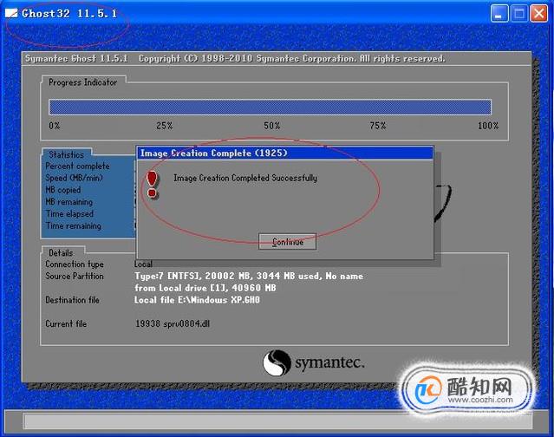Click the 75% progress scale marker

tap(378, 126)
